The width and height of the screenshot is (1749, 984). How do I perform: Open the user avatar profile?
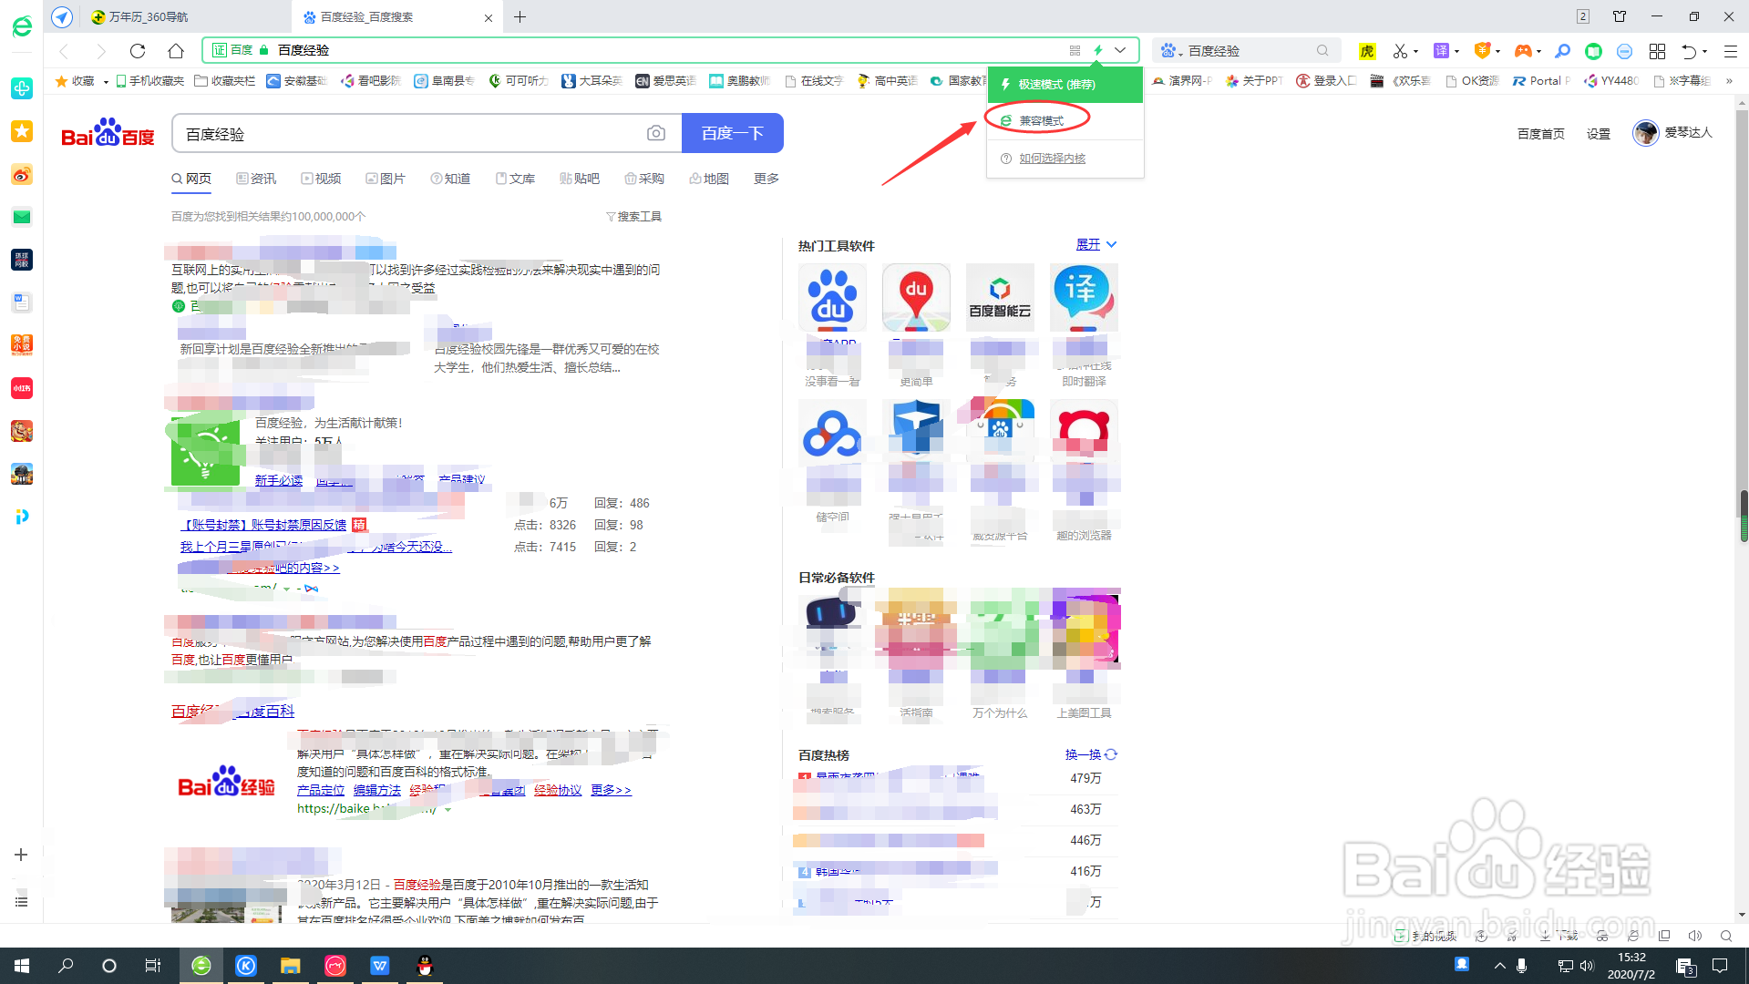point(1645,133)
